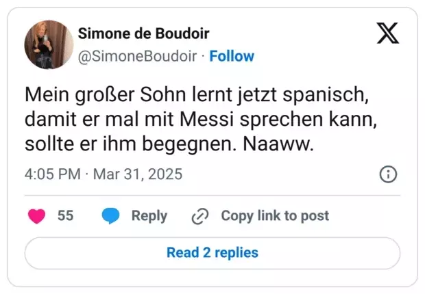Image resolution: width=425 pixels, height=294 pixels.
Task: Click the chain link copy icon
Action: pyautogui.click(x=200, y=216)
